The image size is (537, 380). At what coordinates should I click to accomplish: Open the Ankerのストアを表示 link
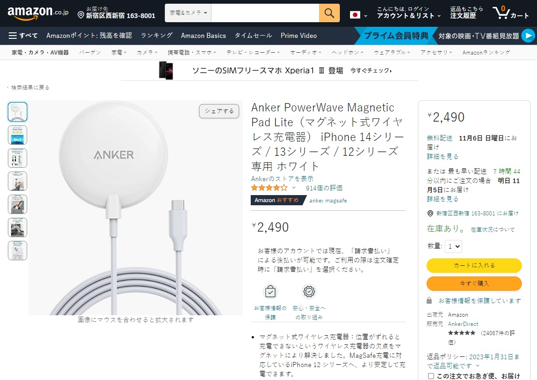282,178
